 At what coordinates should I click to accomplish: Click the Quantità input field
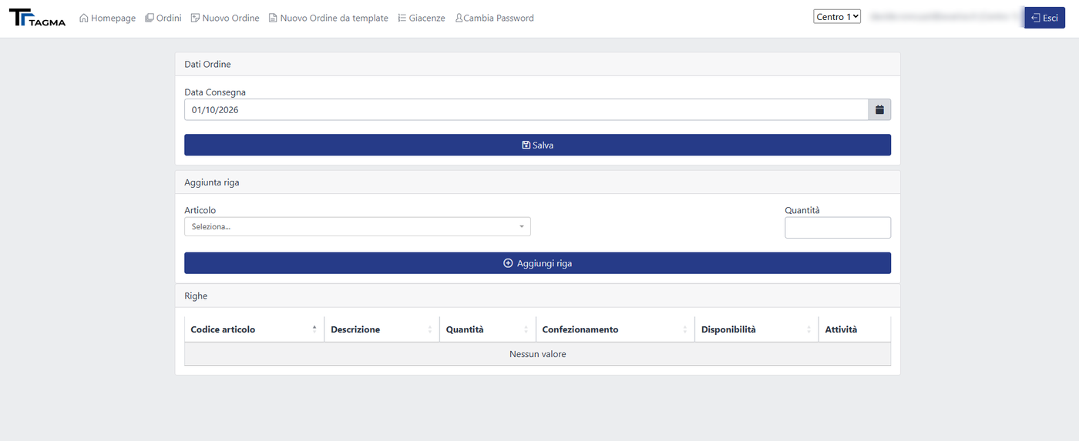838,228
